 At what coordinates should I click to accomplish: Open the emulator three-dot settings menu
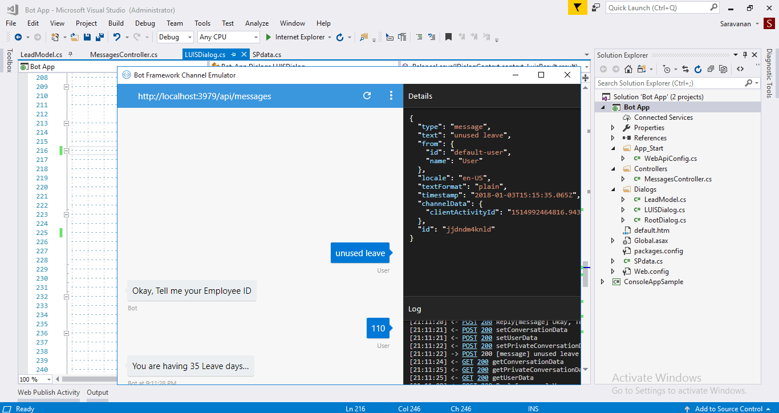(391, 96)
